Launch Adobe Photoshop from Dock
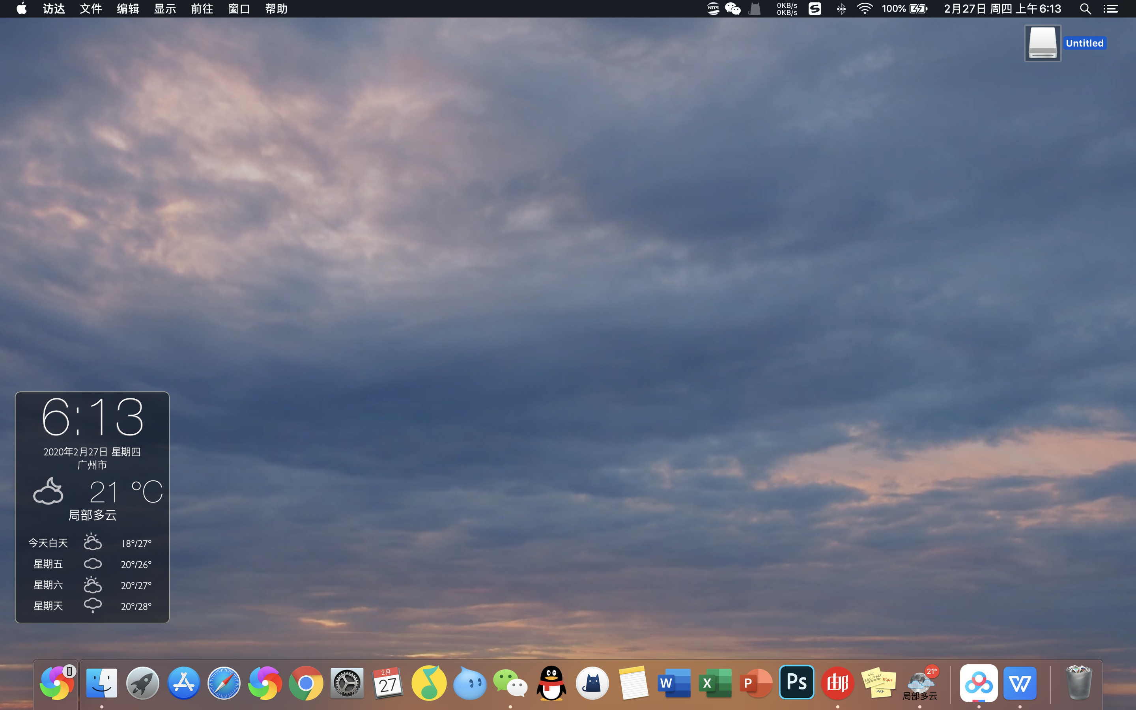 click(797, 682)
